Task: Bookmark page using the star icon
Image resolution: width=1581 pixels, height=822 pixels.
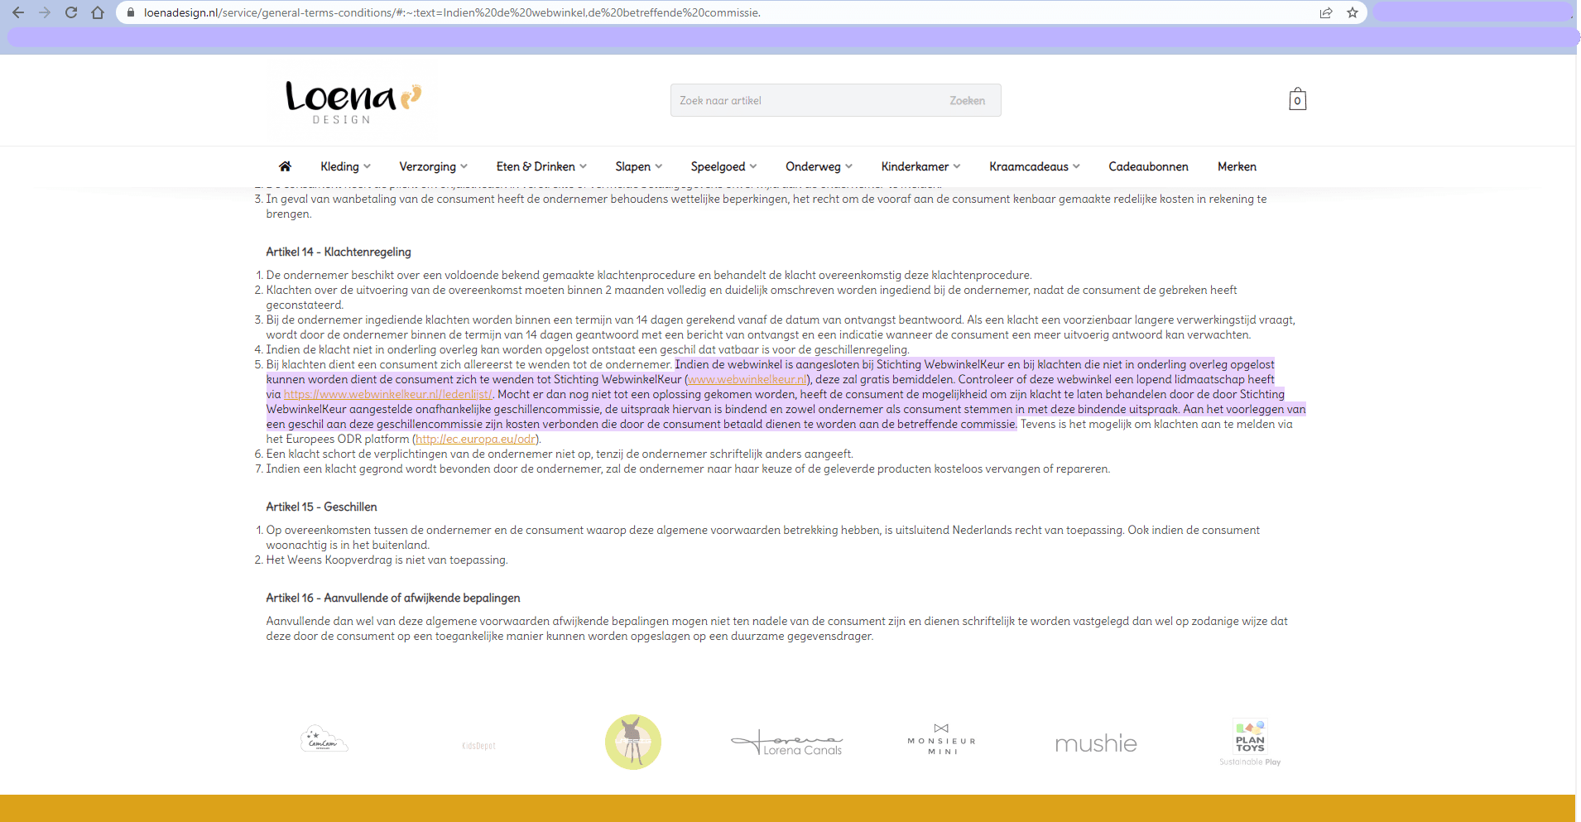Action: coord(1353,12)
